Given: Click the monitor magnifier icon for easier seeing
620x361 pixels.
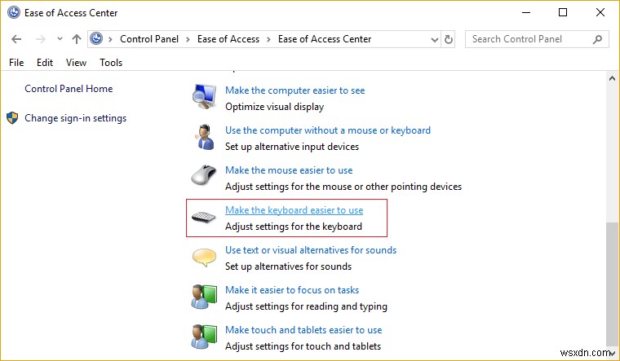Looking at the screenshot, I should [204, 97].
